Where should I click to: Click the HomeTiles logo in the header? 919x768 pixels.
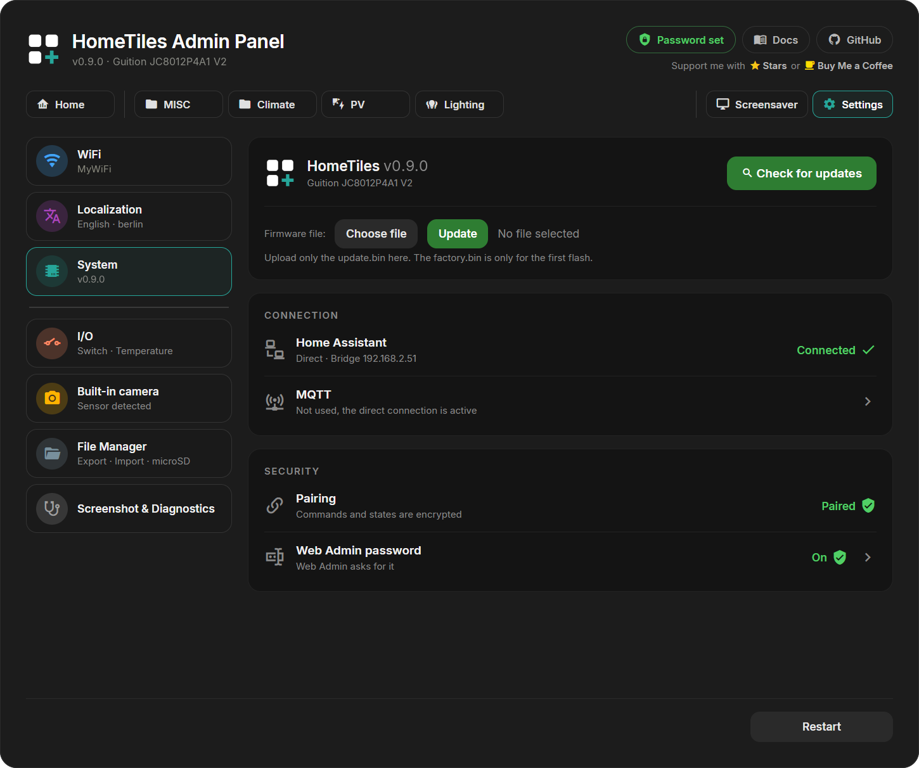coord(44,49)
